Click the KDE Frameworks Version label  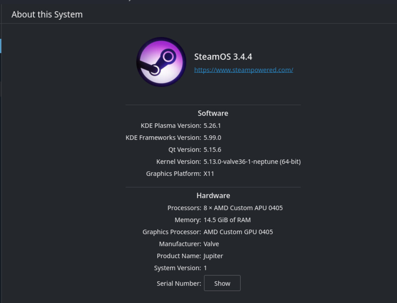(163, 138)
